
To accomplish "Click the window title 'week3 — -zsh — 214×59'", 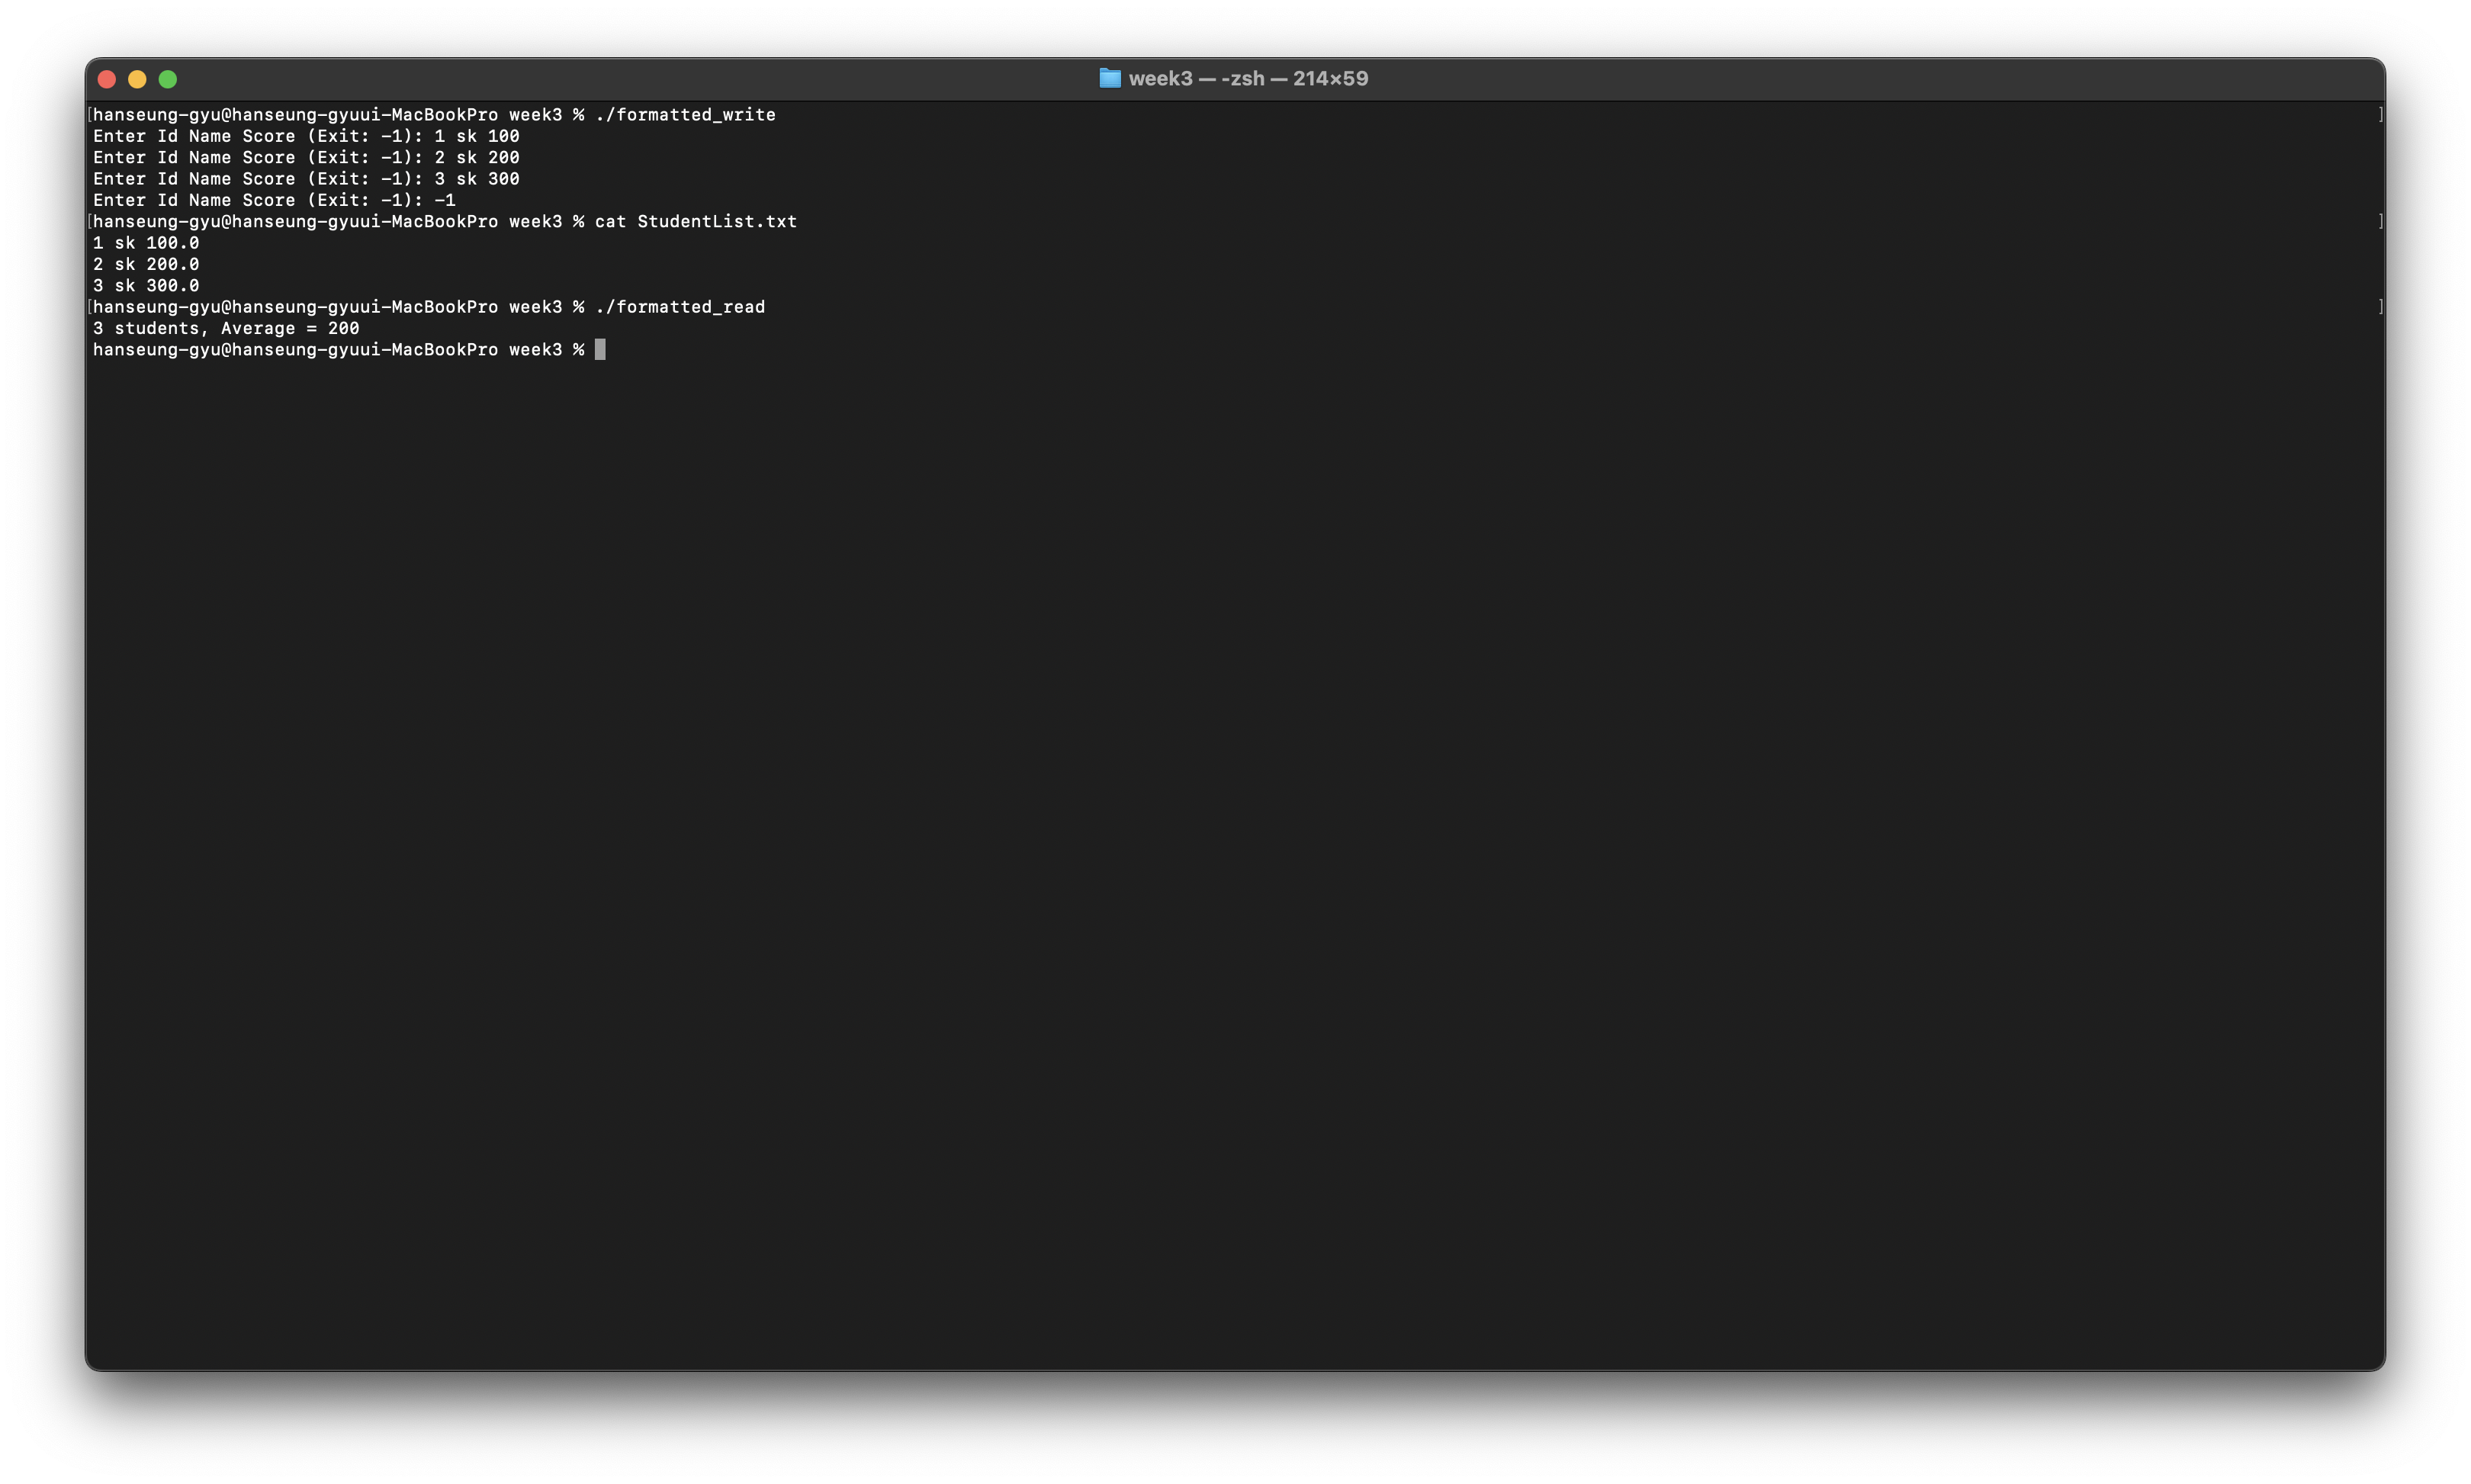I will click(x=1248, y=78).
